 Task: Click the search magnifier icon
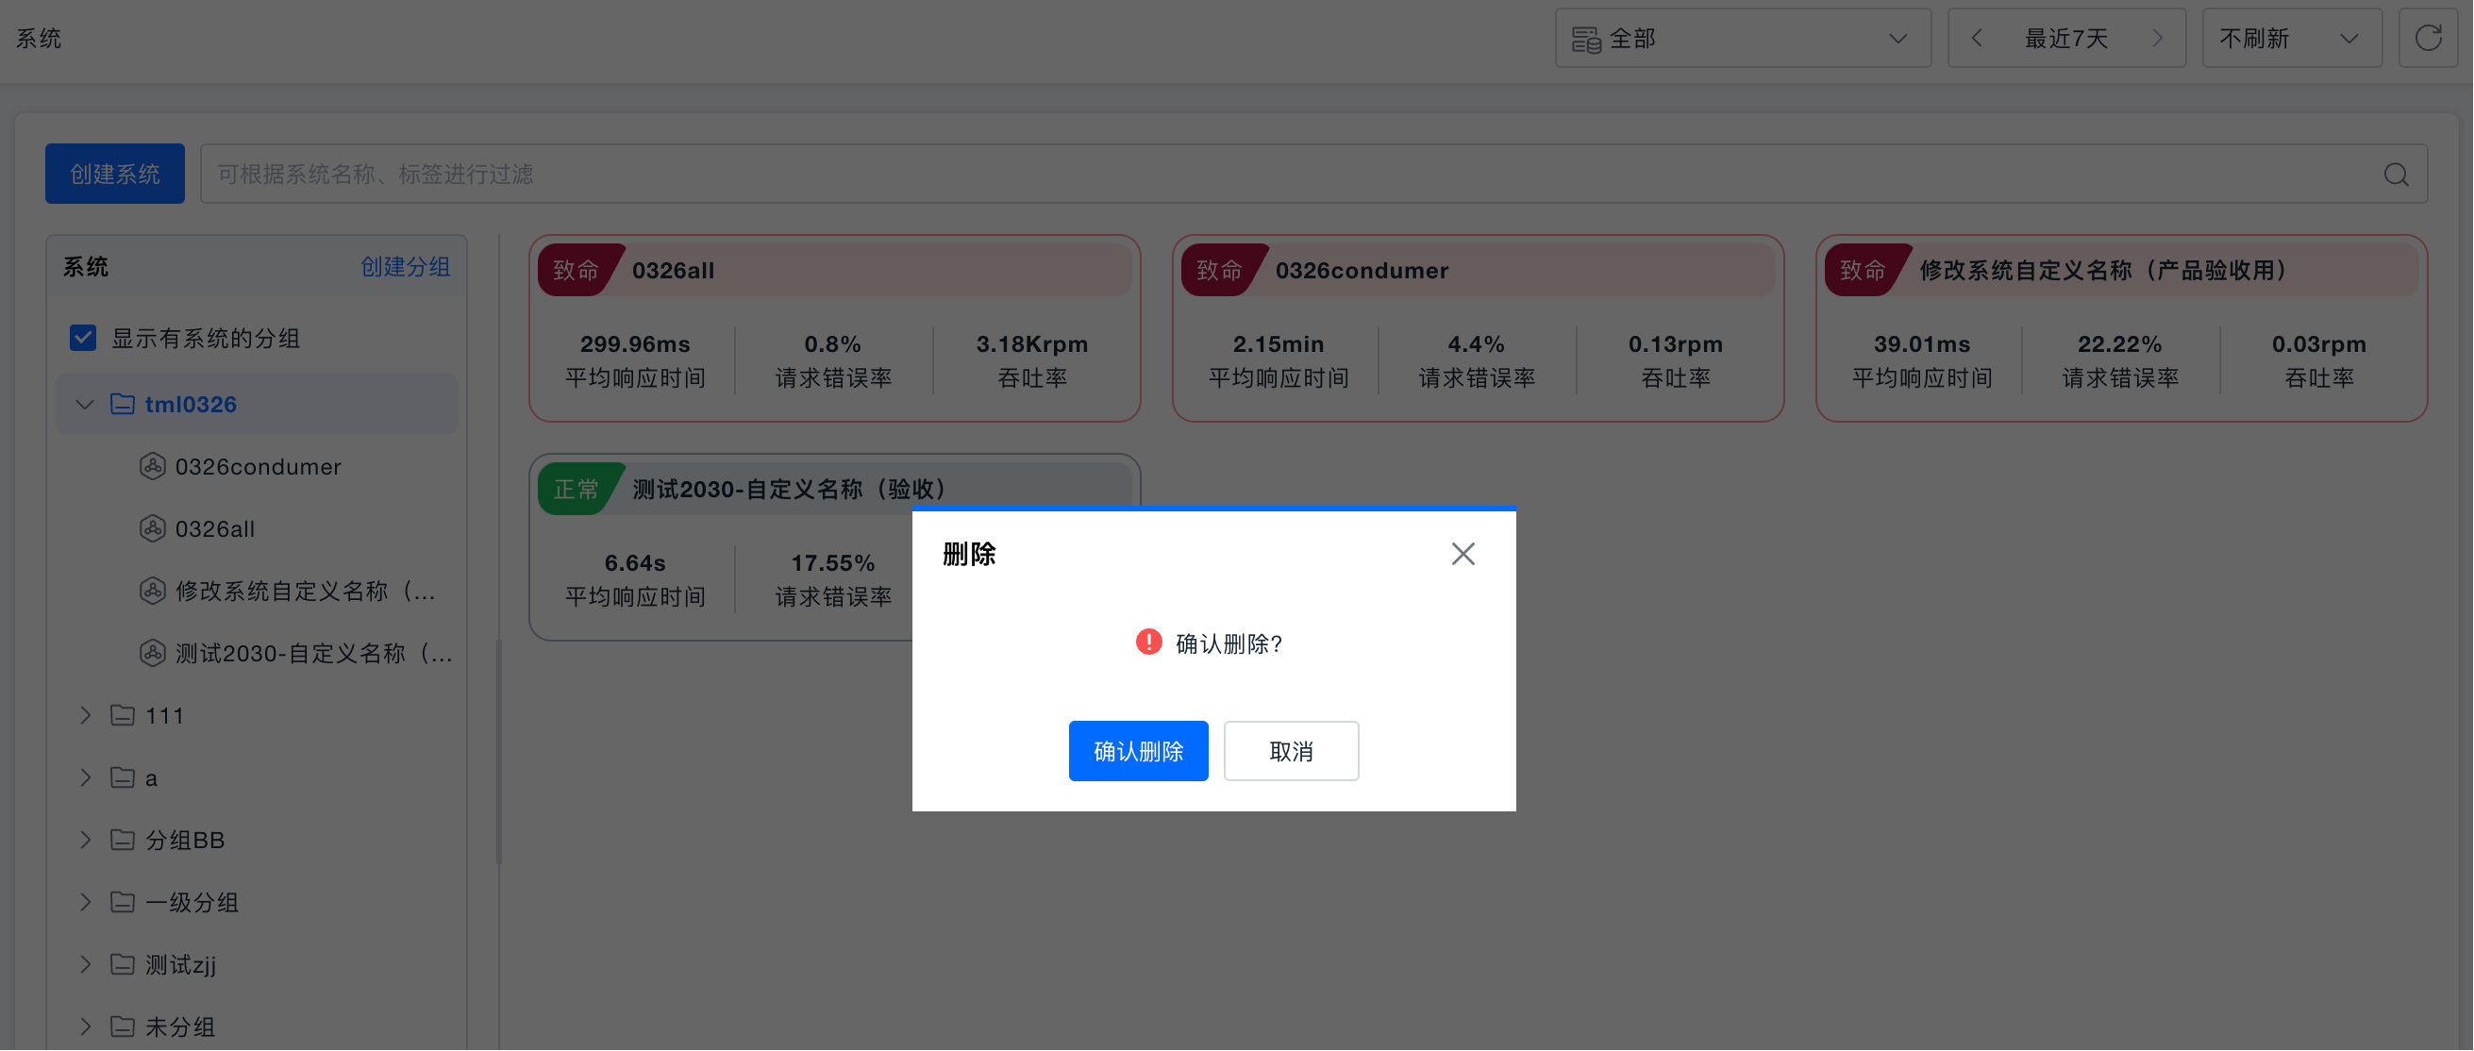pyautogui.click(x=2397, y=174)
